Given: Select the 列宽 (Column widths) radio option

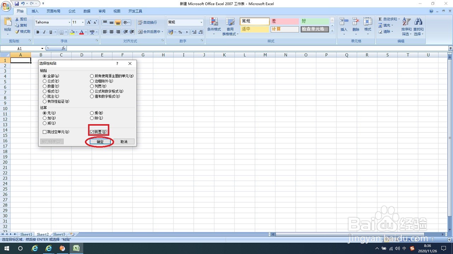Looking at the screenshot, I should coord(92,86).
